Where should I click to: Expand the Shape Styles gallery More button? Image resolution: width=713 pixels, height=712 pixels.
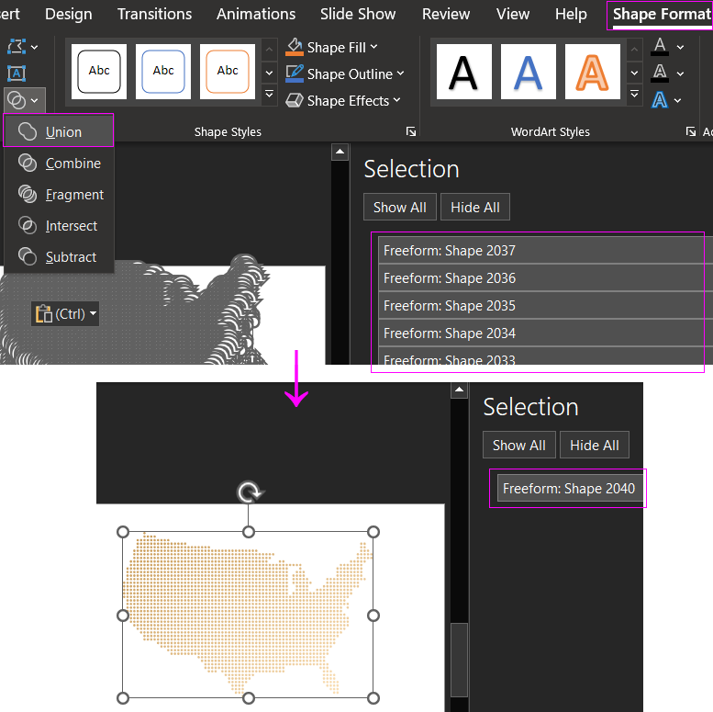point(269,95)
